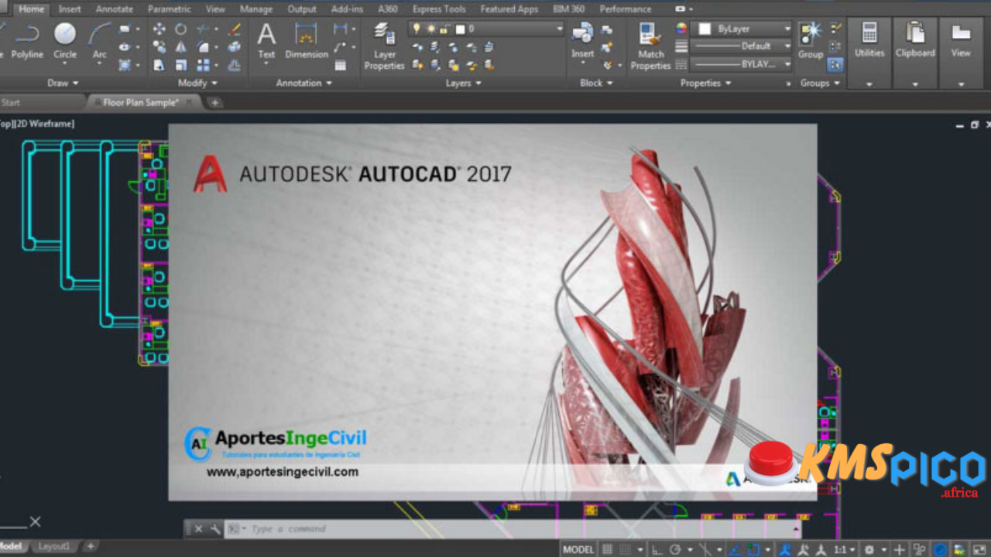Open a new drawing tab with plus

[x=214, y=102]
